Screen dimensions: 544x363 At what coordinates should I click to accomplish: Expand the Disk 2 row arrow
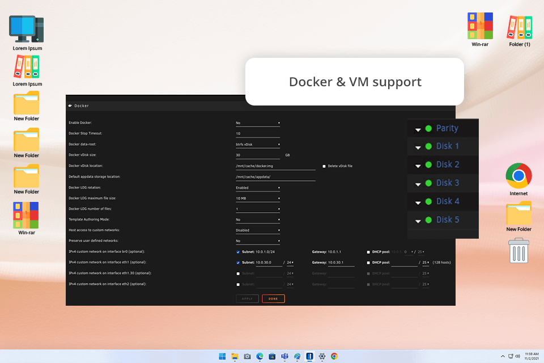[x=418, y=166]
